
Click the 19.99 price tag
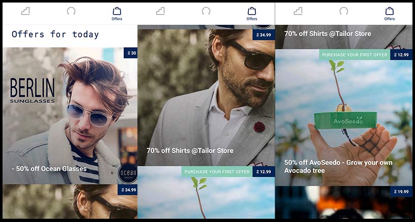tap(401, 192)
